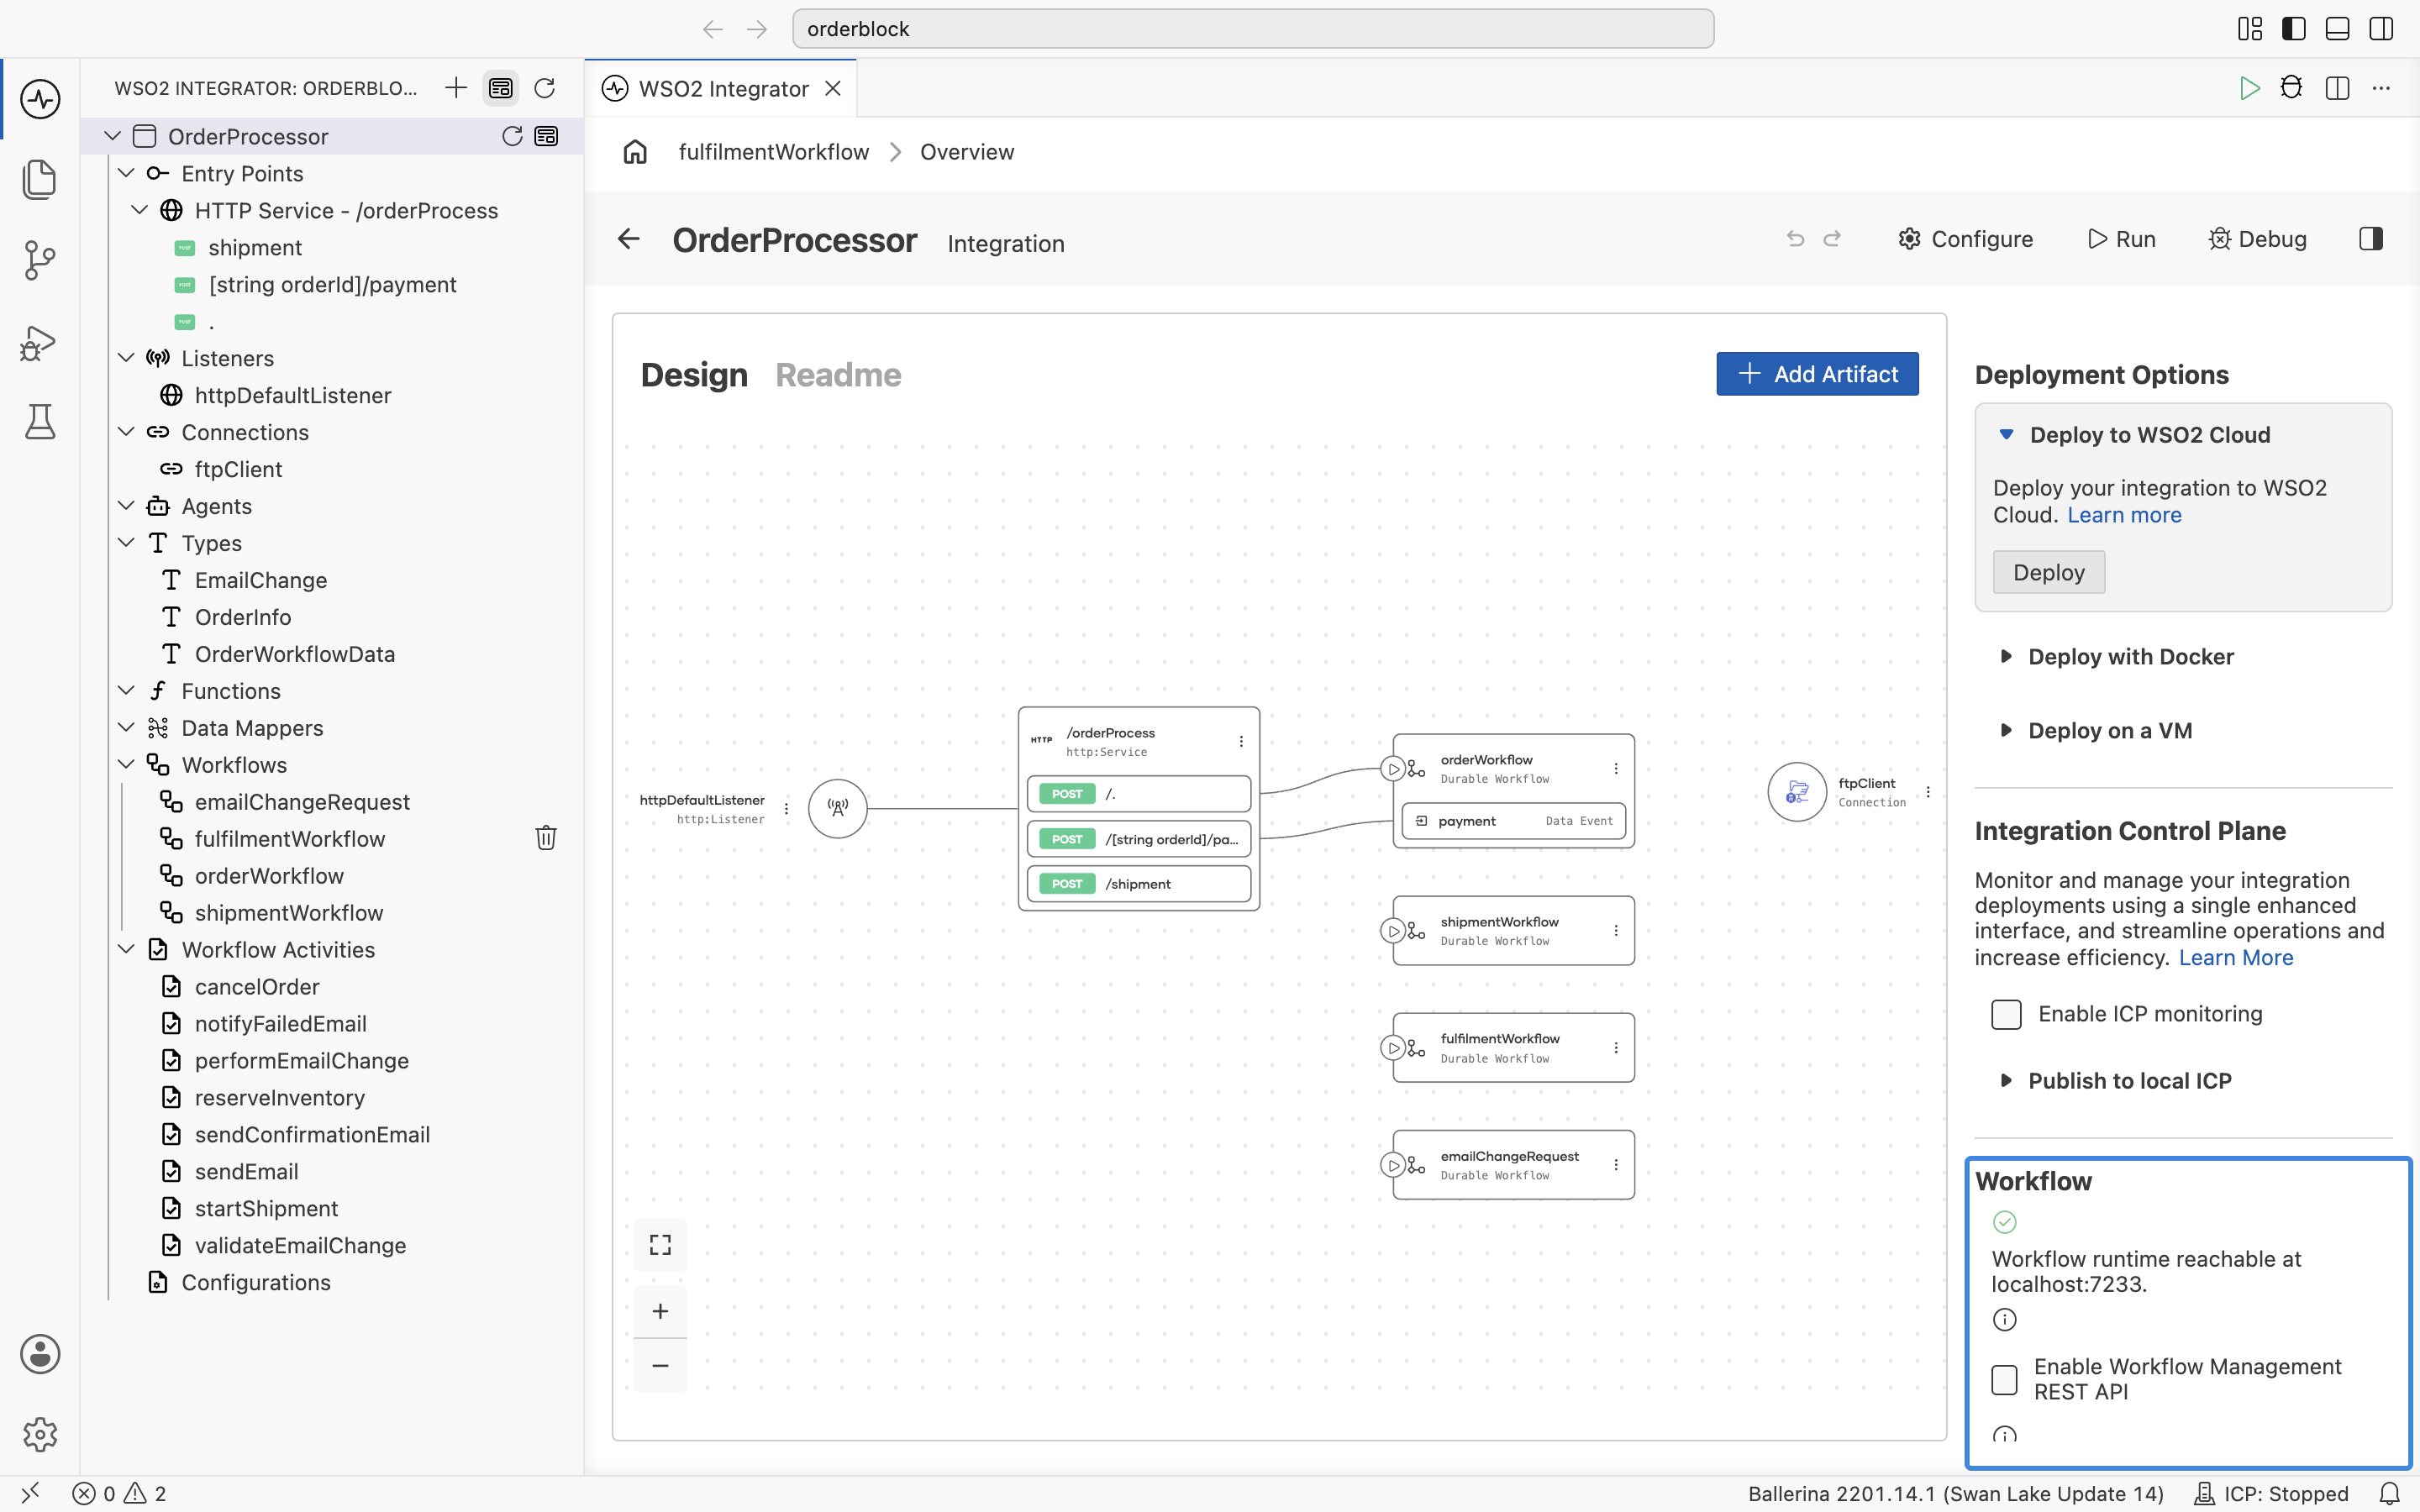
Task: Open Source Control in activity bar
Action: (x=40, y=260)
